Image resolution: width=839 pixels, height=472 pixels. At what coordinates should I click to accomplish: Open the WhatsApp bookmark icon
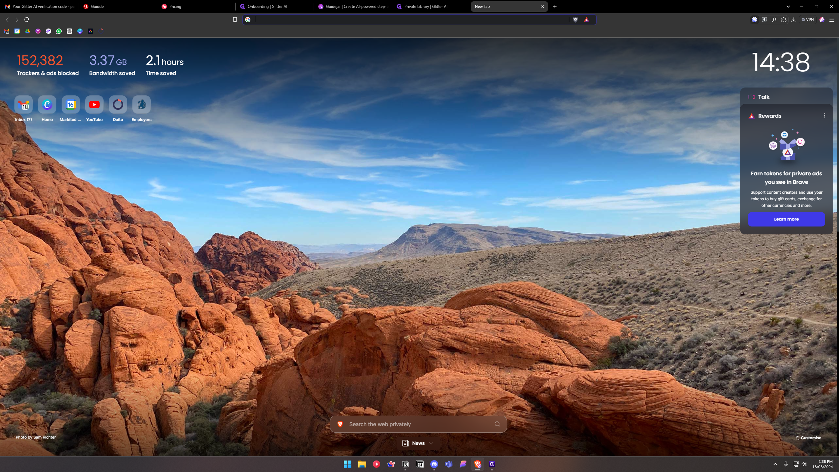point(59,31)
